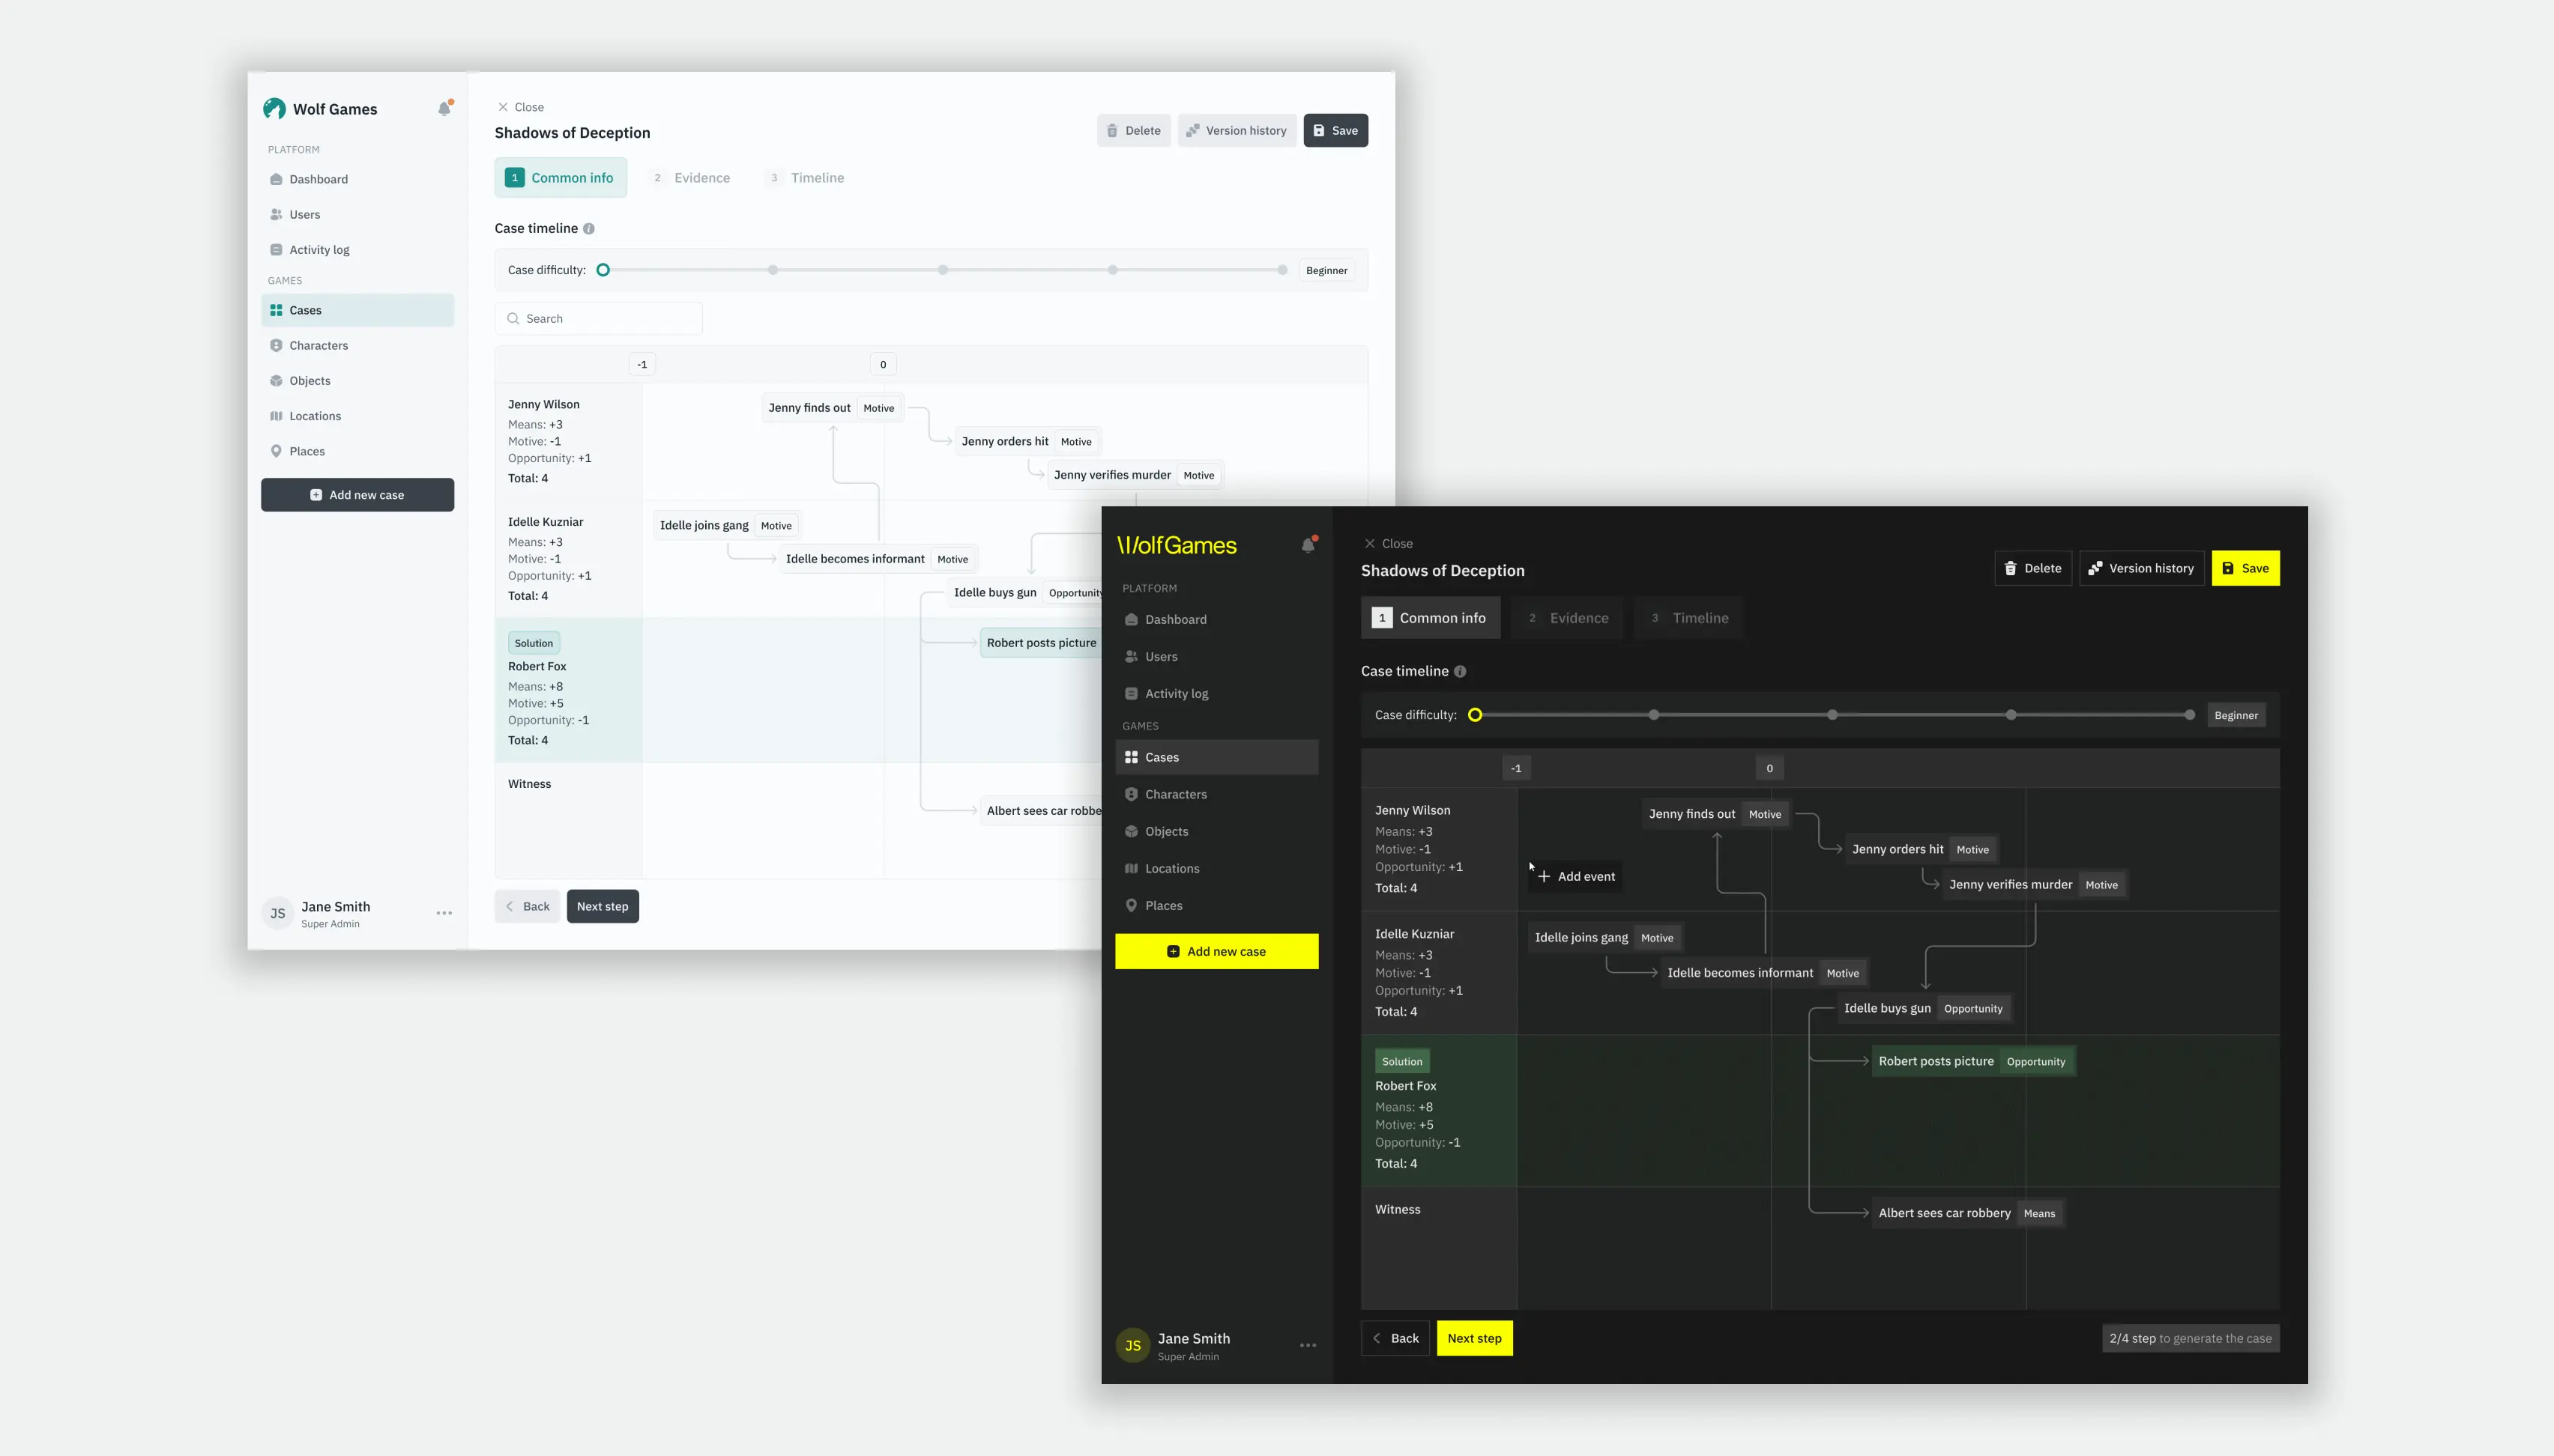The width and height of the screenshot is (2554, 1456).
Task: Open Version history in dark window
Action: click(2142, 568)
